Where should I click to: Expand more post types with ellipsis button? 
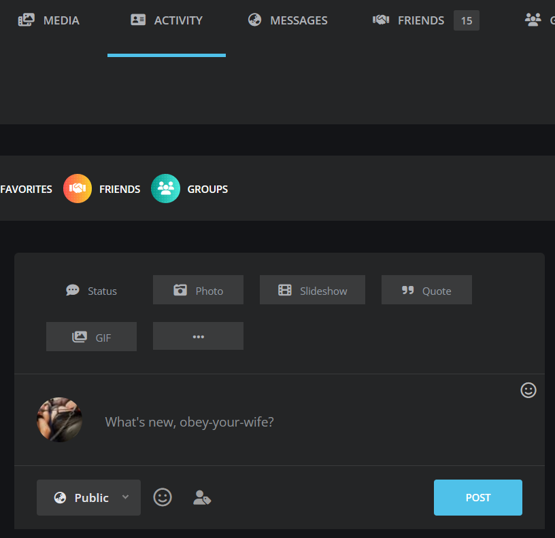[198, 337]
